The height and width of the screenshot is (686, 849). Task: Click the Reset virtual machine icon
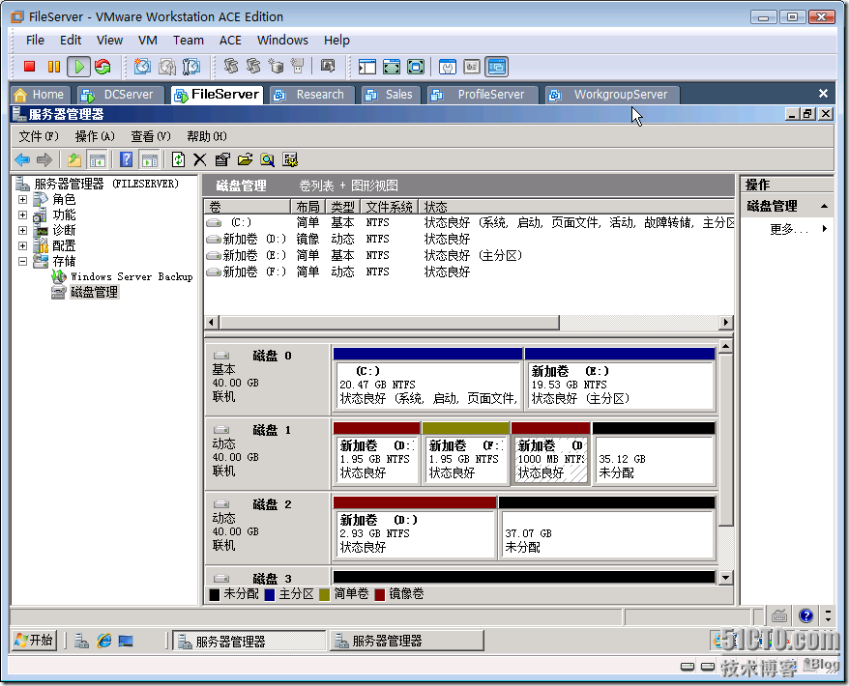coord(102,67)
